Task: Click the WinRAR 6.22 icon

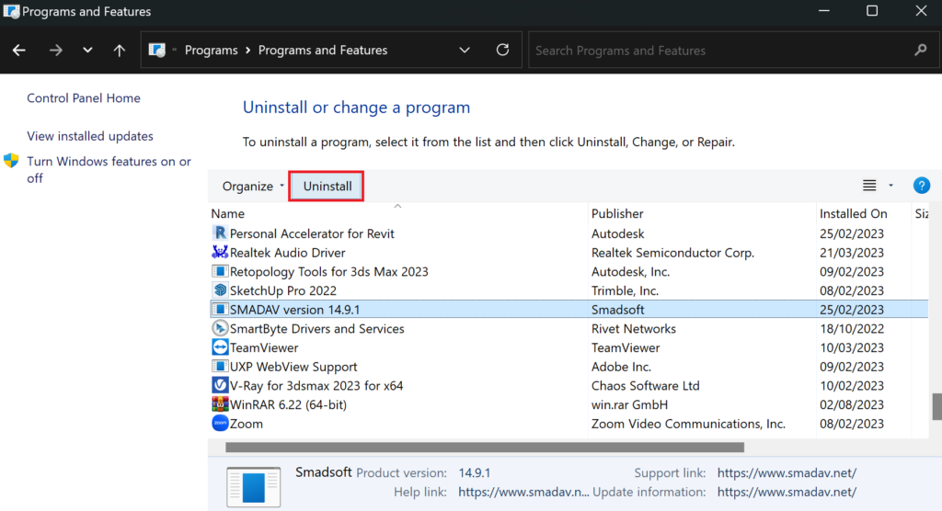Action: (220, 404)
